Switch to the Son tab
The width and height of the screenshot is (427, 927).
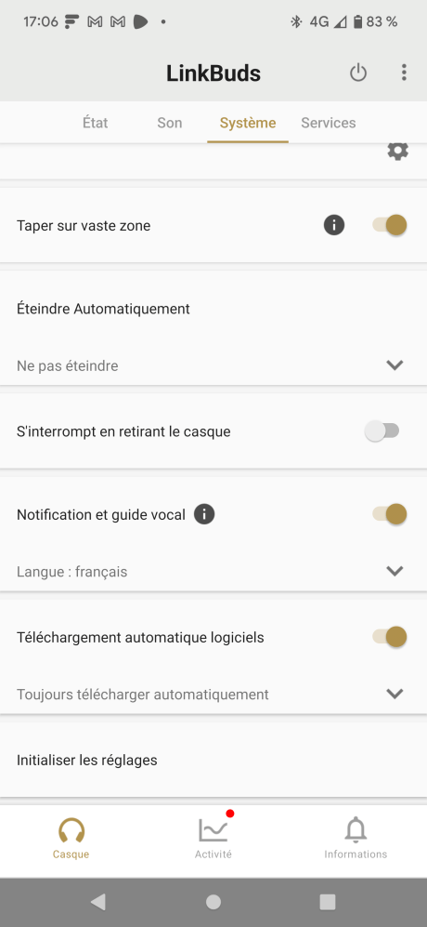tap(170, 123)
